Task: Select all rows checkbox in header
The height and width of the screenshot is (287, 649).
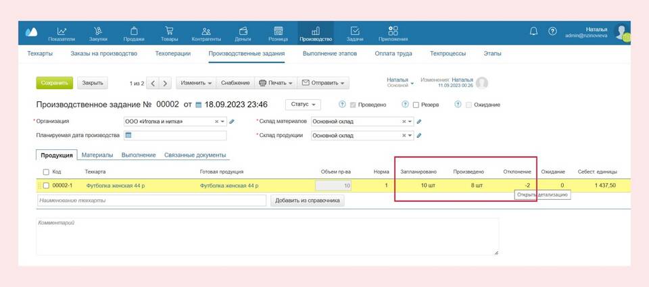Action: coord(46,172)
